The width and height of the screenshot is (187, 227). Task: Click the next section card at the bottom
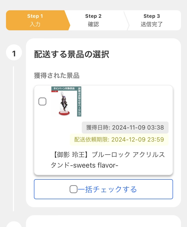[x=103, y=221]
